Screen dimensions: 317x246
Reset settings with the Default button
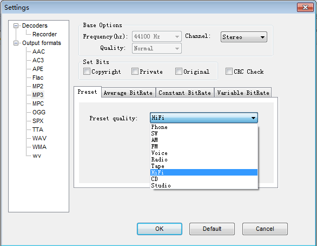tap(212, 229)
